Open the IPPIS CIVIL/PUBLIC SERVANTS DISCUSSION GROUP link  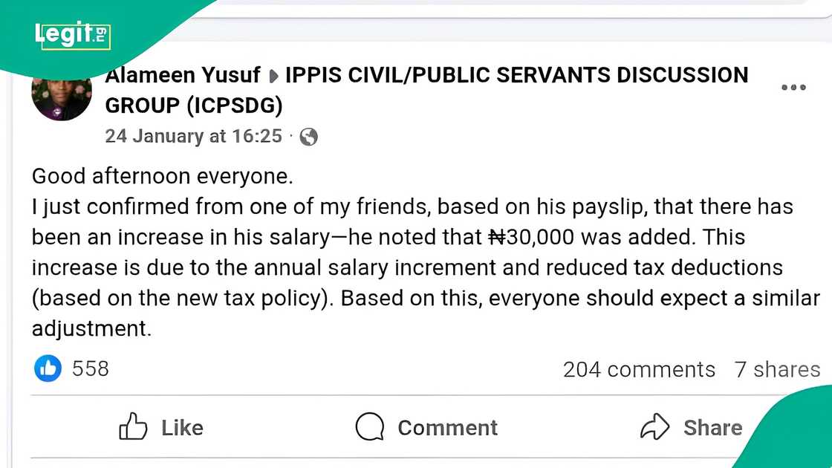(513, 74)
